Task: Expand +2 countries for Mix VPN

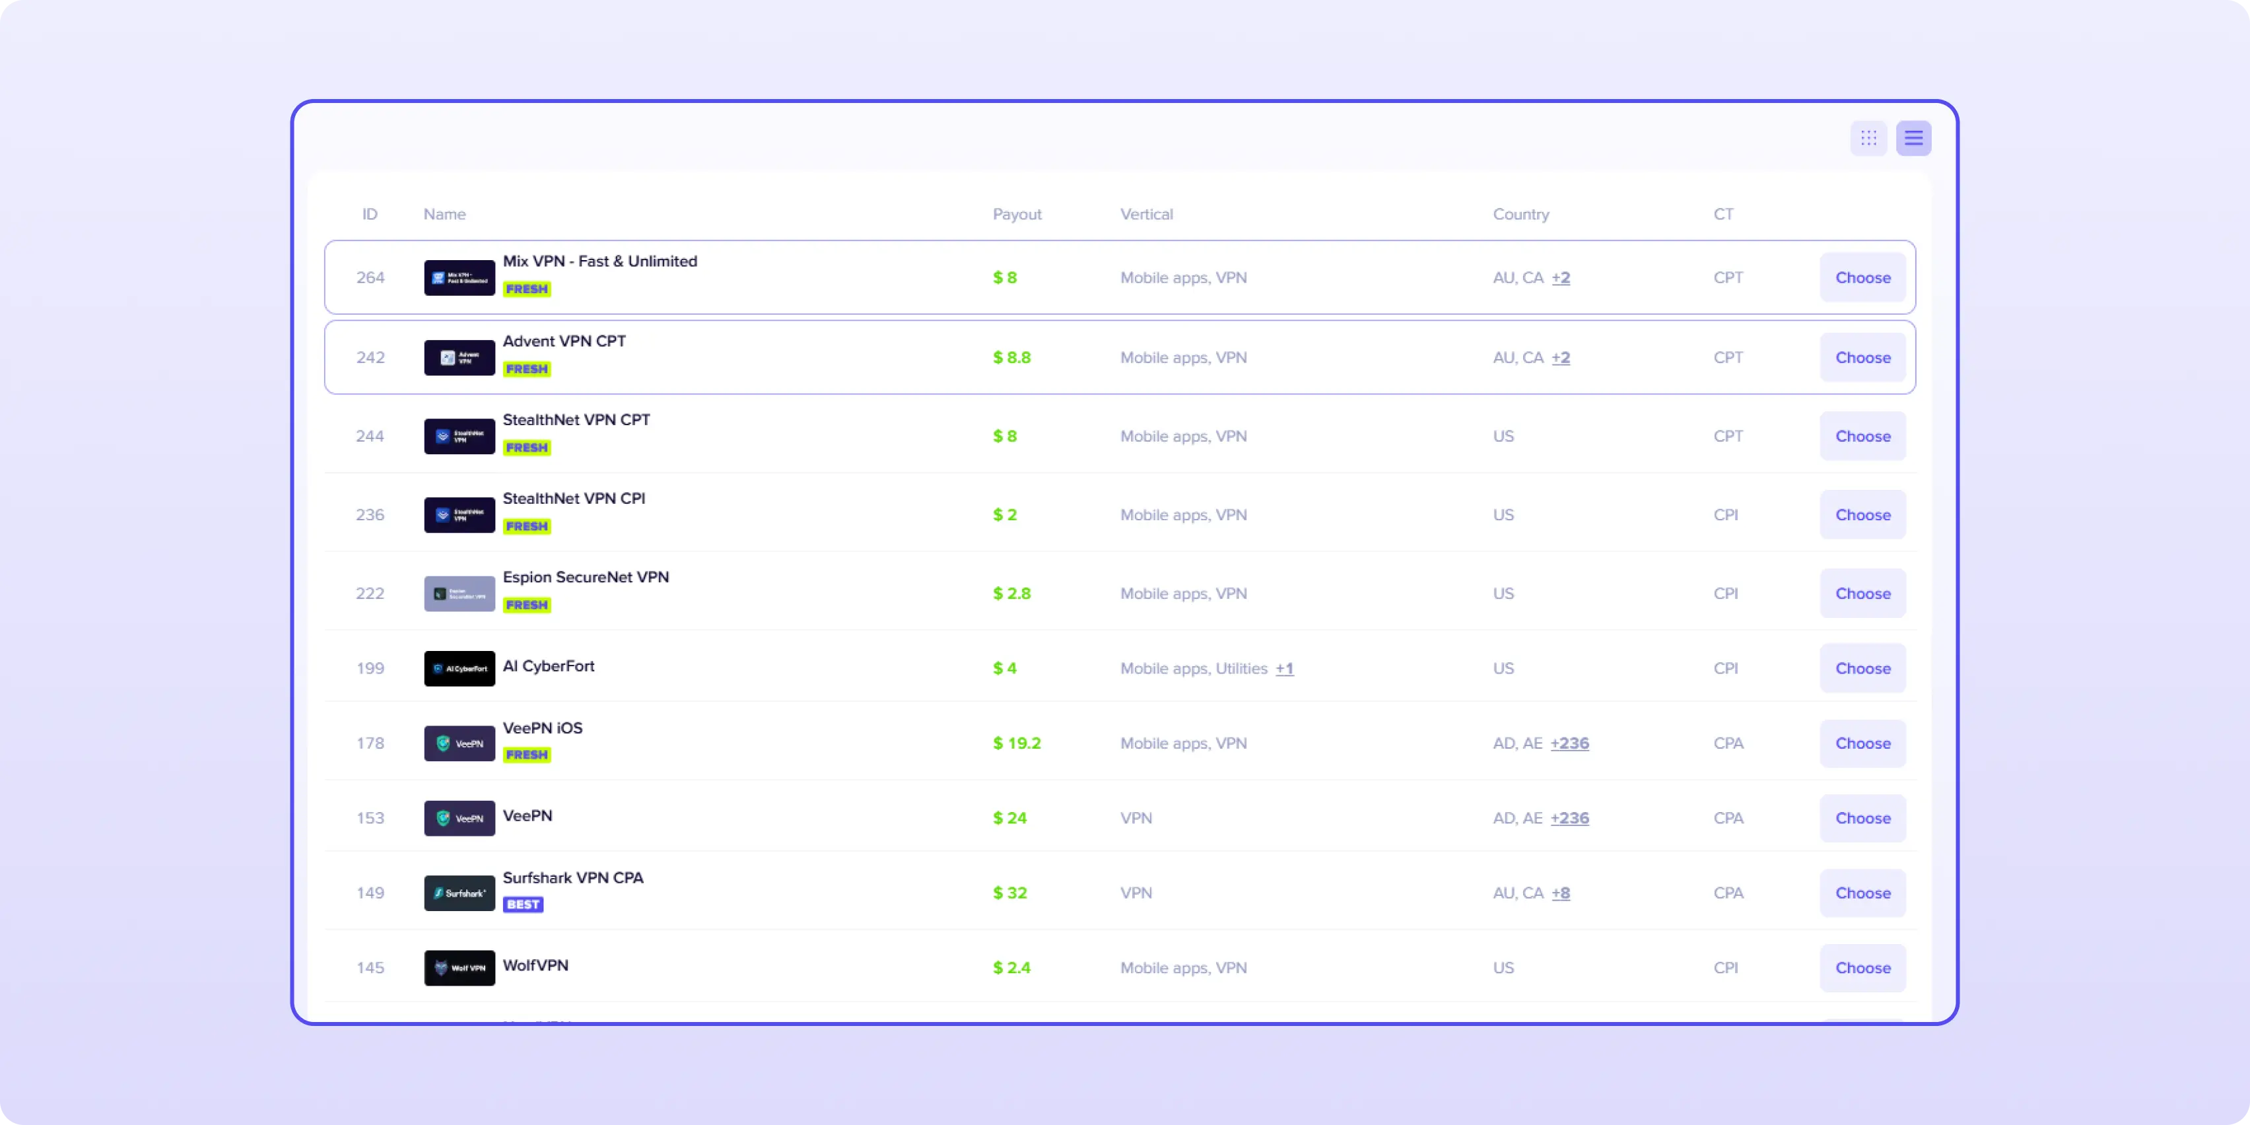Action: pos(1561,278)
